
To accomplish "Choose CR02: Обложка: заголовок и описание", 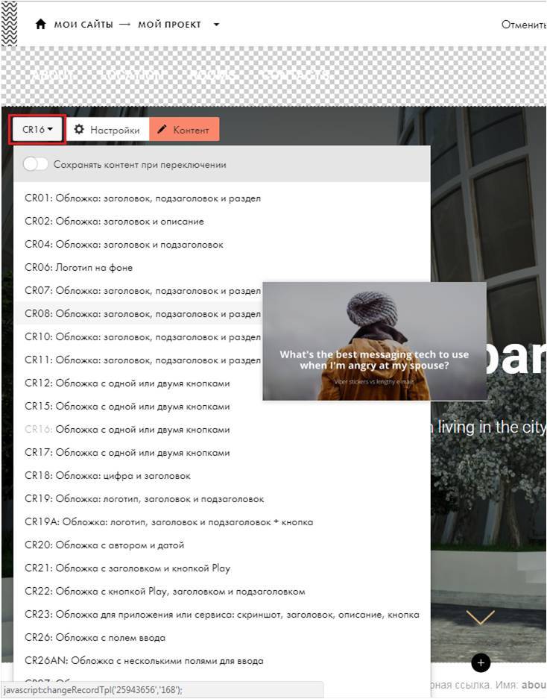I will [x=114, y=222].
